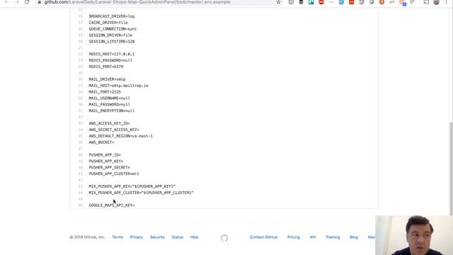This screenshot has width=453, height=255.
Task: Click the BROADCAST_DRIVER=log line
Action: coord(112,16)
